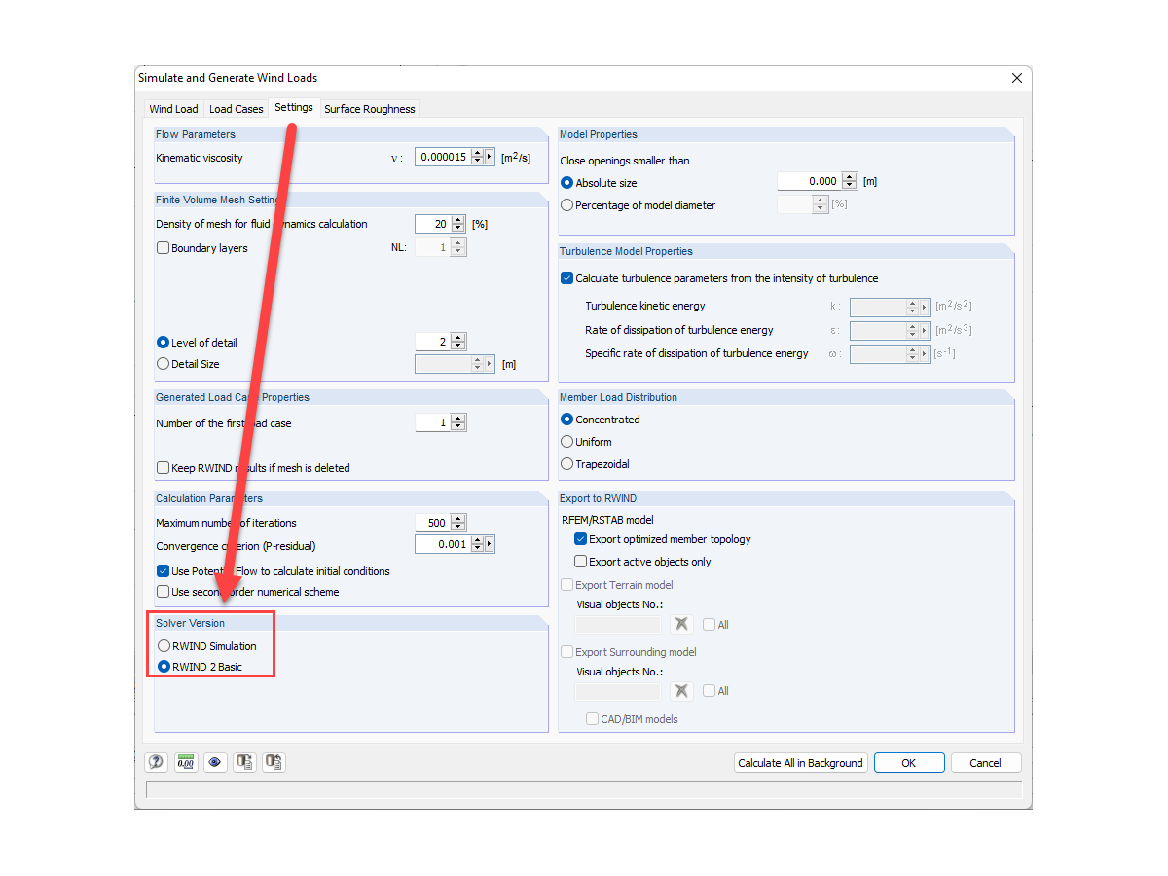Open the units and decimal places icon
This screenshot has width=1168, height=876.
pos(185,763)
